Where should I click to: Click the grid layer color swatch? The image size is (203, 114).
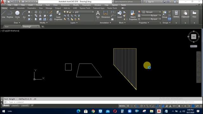click(x=73, y=12)
